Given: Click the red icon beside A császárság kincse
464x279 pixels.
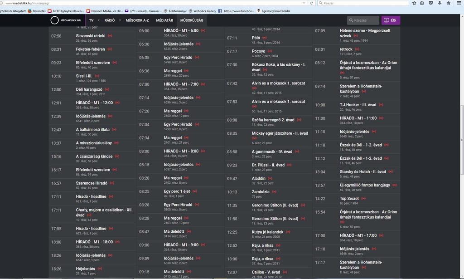Looking at the screenshot, I should coord(117,157).
